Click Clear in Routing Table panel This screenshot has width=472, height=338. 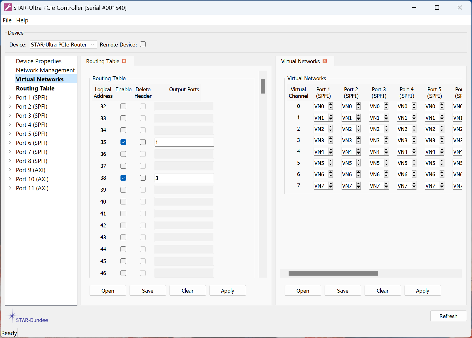tap(188, 291)
